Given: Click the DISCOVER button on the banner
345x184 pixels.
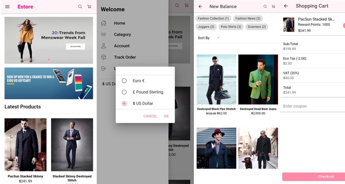Looking at the screenshot, I should pos(75,46).
